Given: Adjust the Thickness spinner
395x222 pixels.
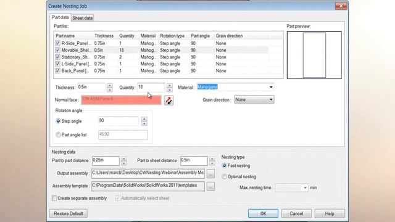Looking at the screenshot, I should click(x=110, y=88).
